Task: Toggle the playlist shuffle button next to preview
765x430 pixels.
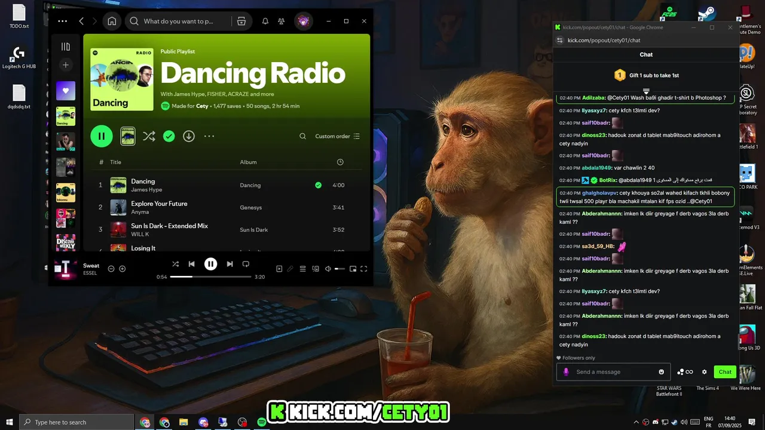Action: pyautogui.click(x=149, y=136)
